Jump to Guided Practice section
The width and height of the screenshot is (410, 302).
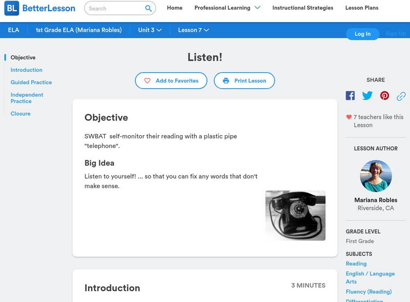pos(31,82)
